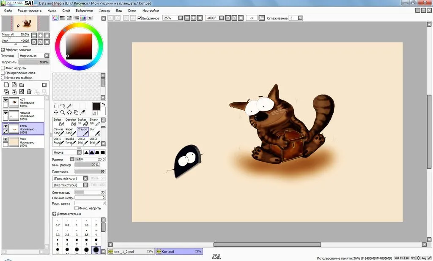Choose the Zoom magnifier tool

click(63, 112)
